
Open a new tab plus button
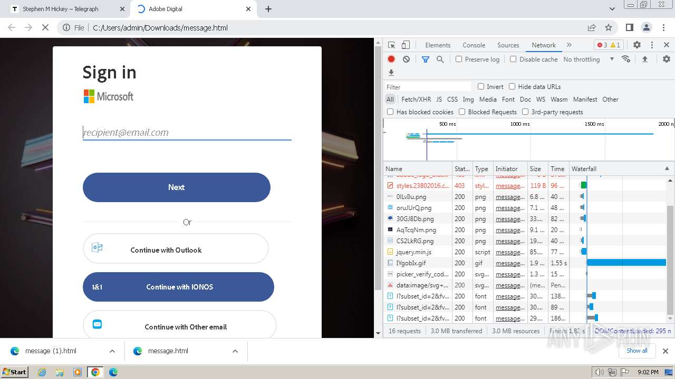point(268,9)
